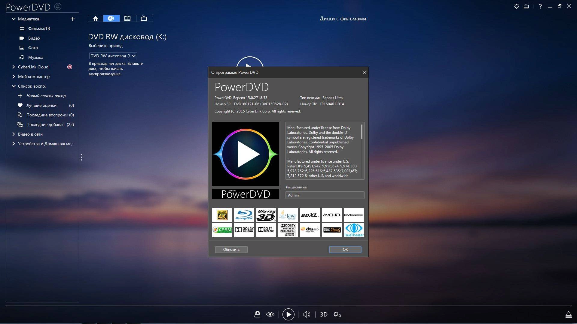Open the Музыка library
Image resolution: width=577 pixels, height=324 pixels.
pyautogui.click(x=36, y=57)
